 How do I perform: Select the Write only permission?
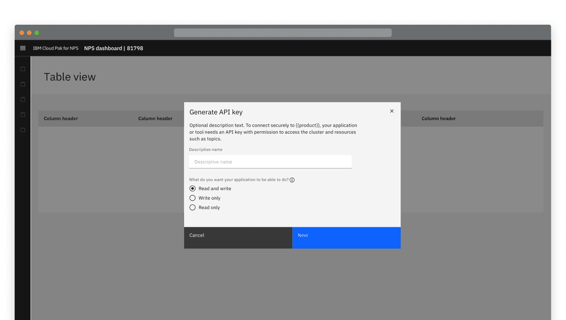192,198
